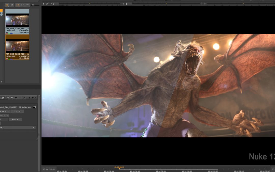Screen dimensions: 275x172
Task: Click the current timecode field 15:44:58:01
Action: coord(49,169)
